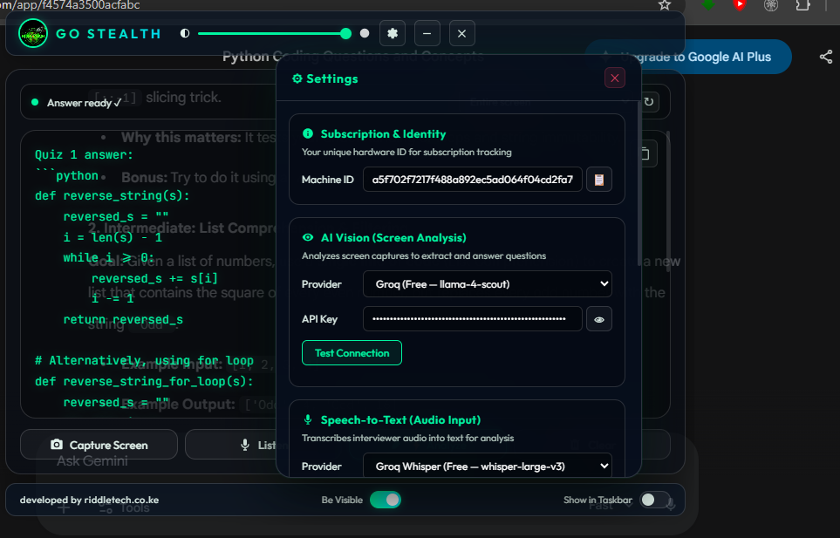Click the Go Stealth logo icon
This screenshot has height=538, width=840.
pyautogui.click(x=33, y=33)
